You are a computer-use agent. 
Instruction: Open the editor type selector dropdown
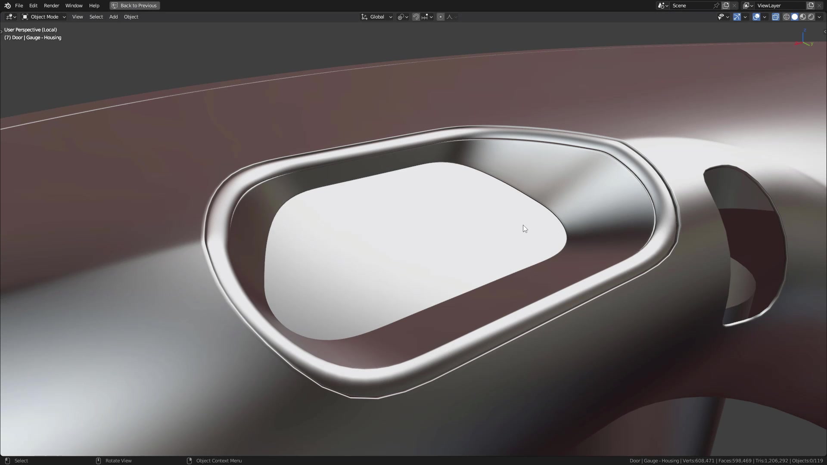tap(11, 17)
